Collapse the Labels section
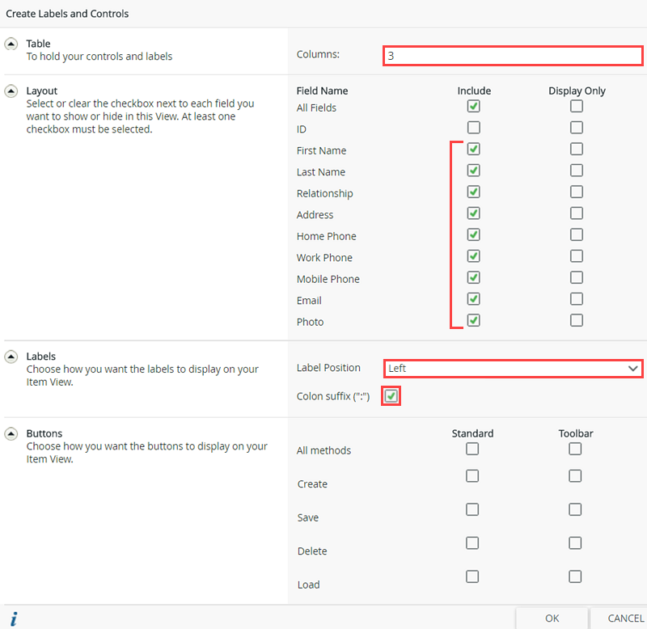Image resolution: width=647 pixels, height=629 pixels. click(x=10, y=356)
